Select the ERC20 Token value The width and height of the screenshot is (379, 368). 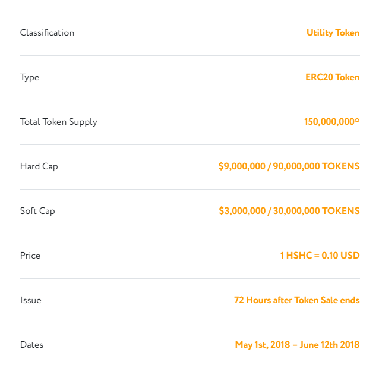[332, 77]
